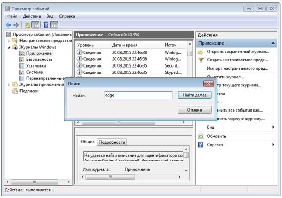Open the Файл menu
Viewport: 282px width, 198px height.
[12, 16]
